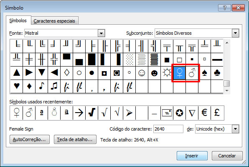Pick the club suit symbol

pos(217,73)
